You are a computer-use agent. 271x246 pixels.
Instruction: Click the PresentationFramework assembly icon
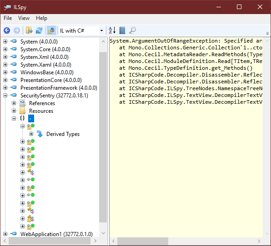click(x=14, y=87)
